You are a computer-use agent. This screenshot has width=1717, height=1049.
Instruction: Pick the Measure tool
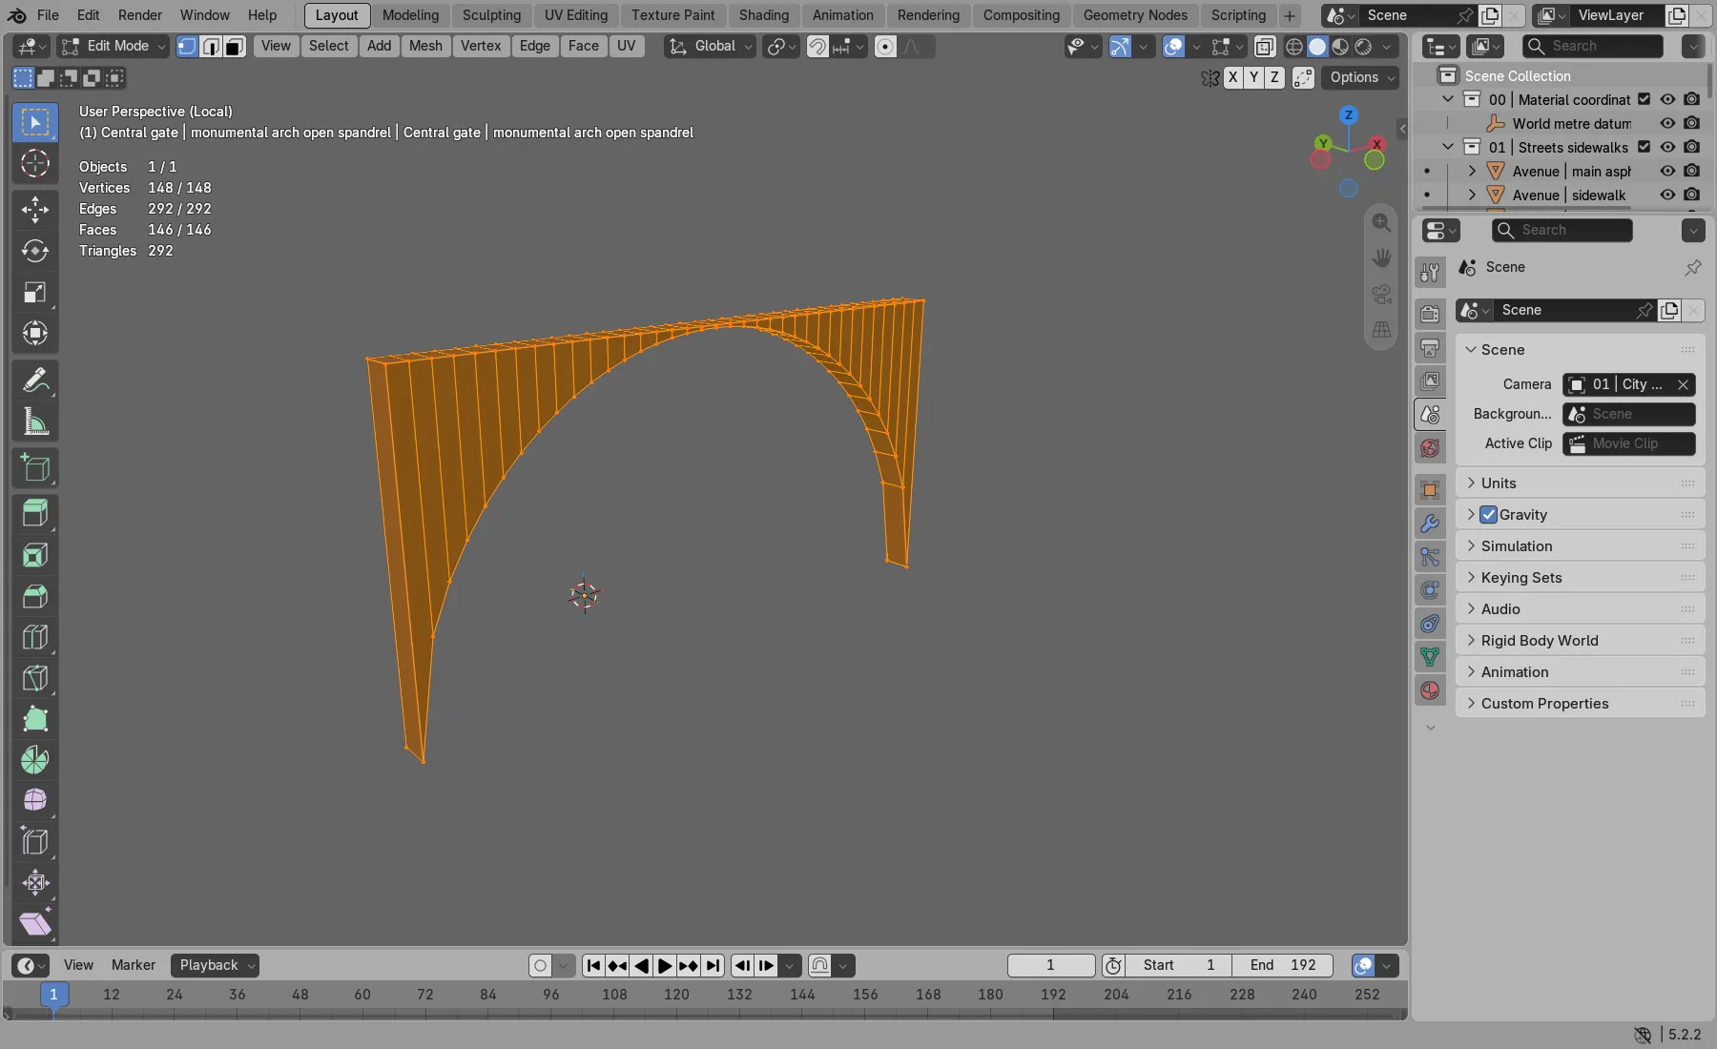click(x=35, y=422)
